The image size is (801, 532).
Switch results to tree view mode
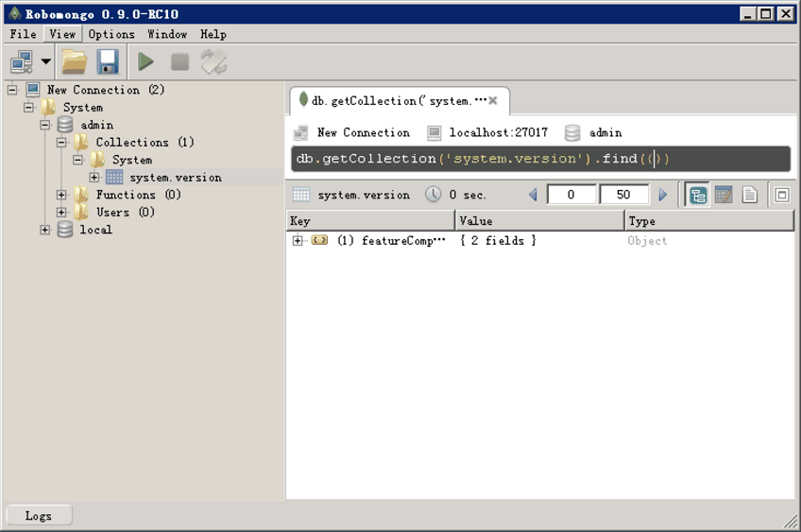point(698,195)
